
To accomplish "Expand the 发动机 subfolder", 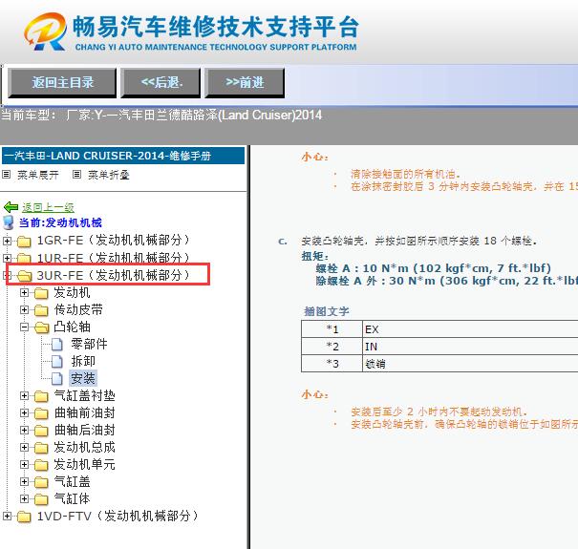I will click(24, 292).
